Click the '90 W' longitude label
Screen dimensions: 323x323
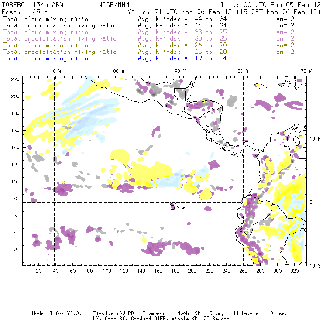coord(180,71)
